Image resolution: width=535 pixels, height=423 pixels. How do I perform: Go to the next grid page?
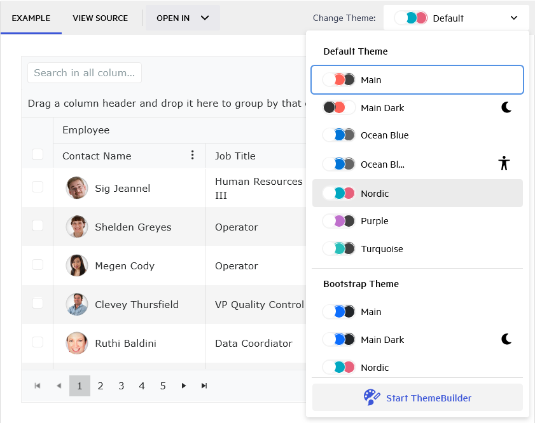click(x=184, y=386)
